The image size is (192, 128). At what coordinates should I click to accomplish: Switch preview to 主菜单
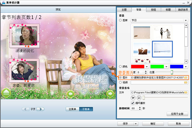tap(73, 109)
